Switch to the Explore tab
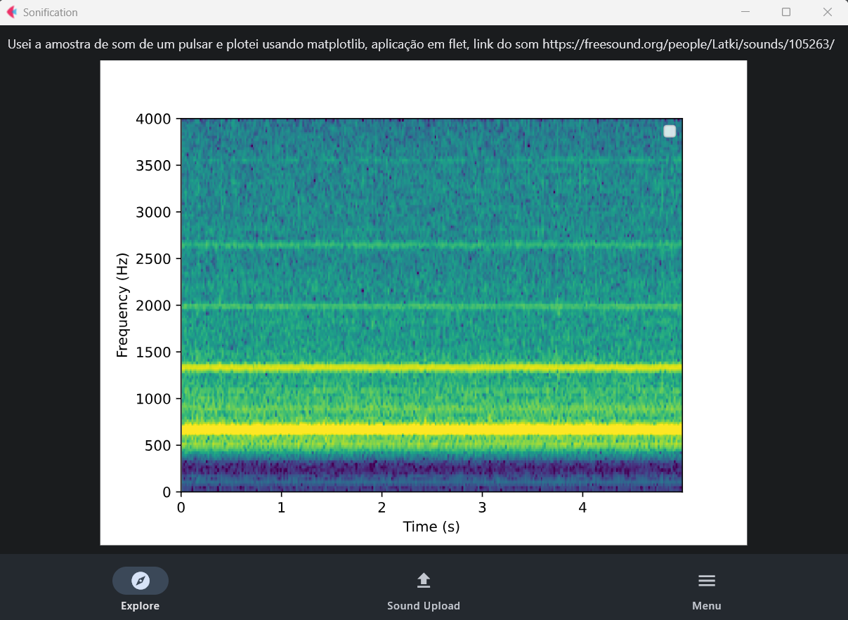 tap(140, 590)
